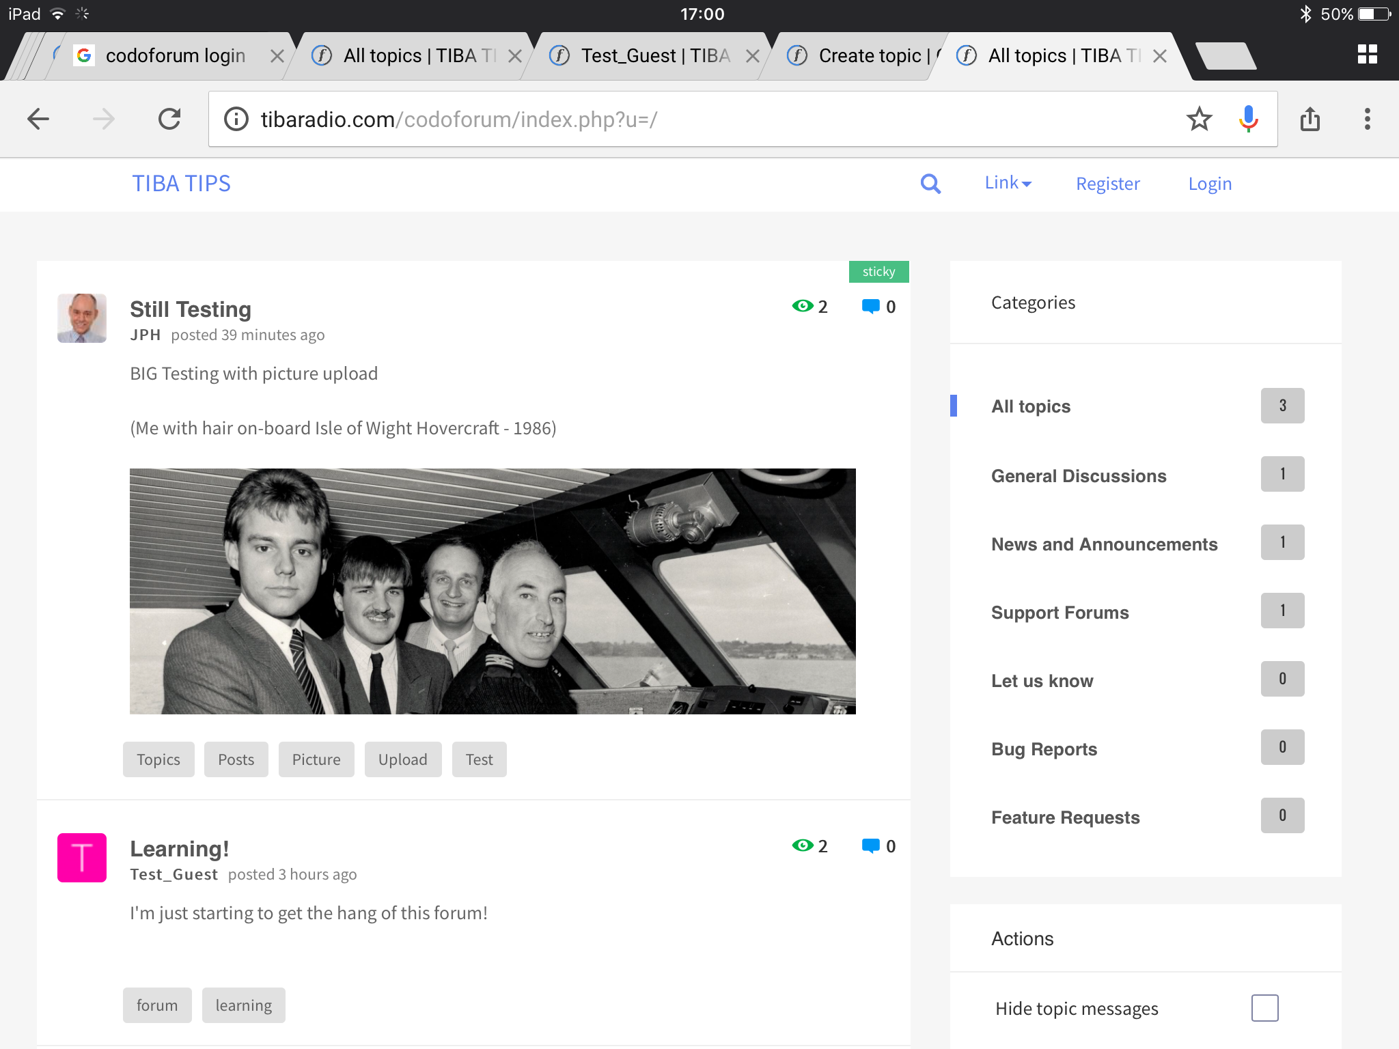Go back with the left arrow
Screen dimensions: 1399x1049
pyautogui.click(x=38, y=119)
